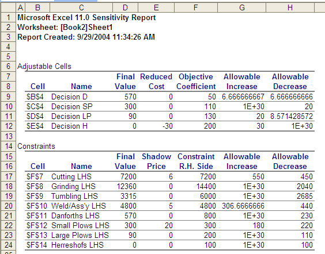Click the constraint R.H. side 6000
The height and width of the screenshot is (254, 325).
pos(208,196)
